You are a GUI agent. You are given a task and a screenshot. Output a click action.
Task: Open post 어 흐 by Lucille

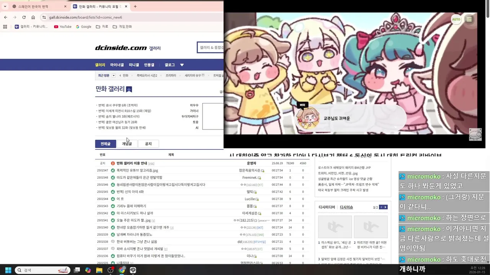120,199
